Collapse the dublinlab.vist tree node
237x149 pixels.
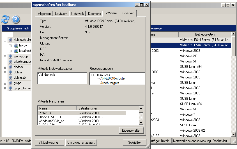click(x=5, y=40)
